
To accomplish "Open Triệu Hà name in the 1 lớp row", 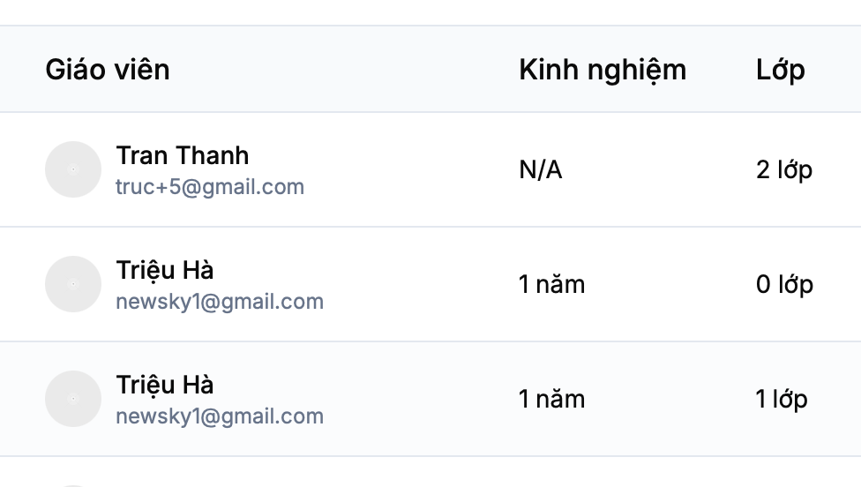I will [165, 385].
